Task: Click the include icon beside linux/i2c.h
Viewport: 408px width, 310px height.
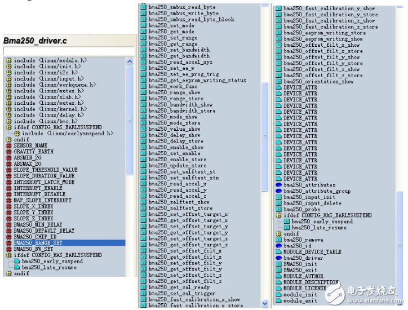Action: coord(8,73)
